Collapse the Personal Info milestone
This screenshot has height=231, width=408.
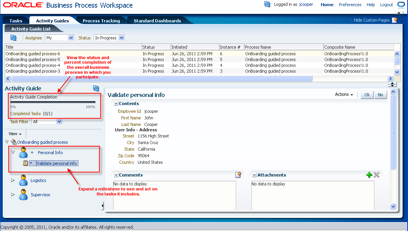click(x=13, y=153)
